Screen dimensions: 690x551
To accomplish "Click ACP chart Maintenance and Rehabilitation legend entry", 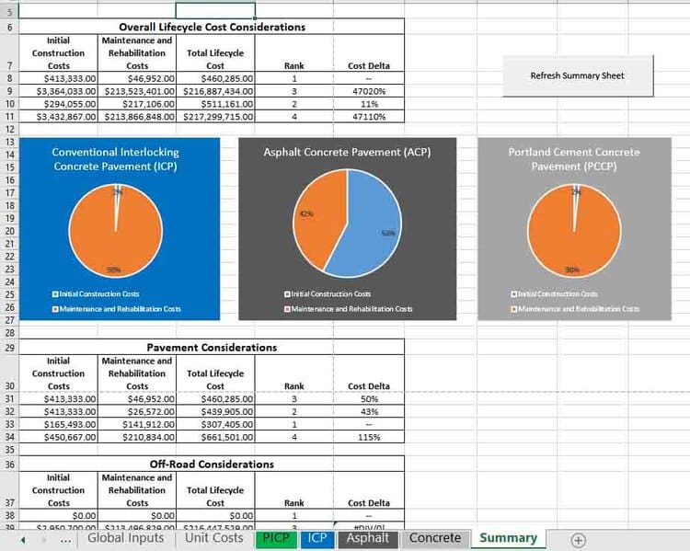I will [x=351, y=309].
